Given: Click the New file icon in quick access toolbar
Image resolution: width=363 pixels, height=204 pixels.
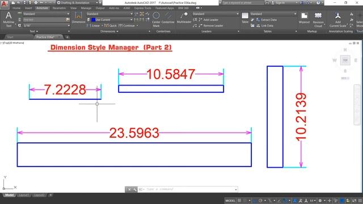Looking at the screenshot, I should click(13, 3).
